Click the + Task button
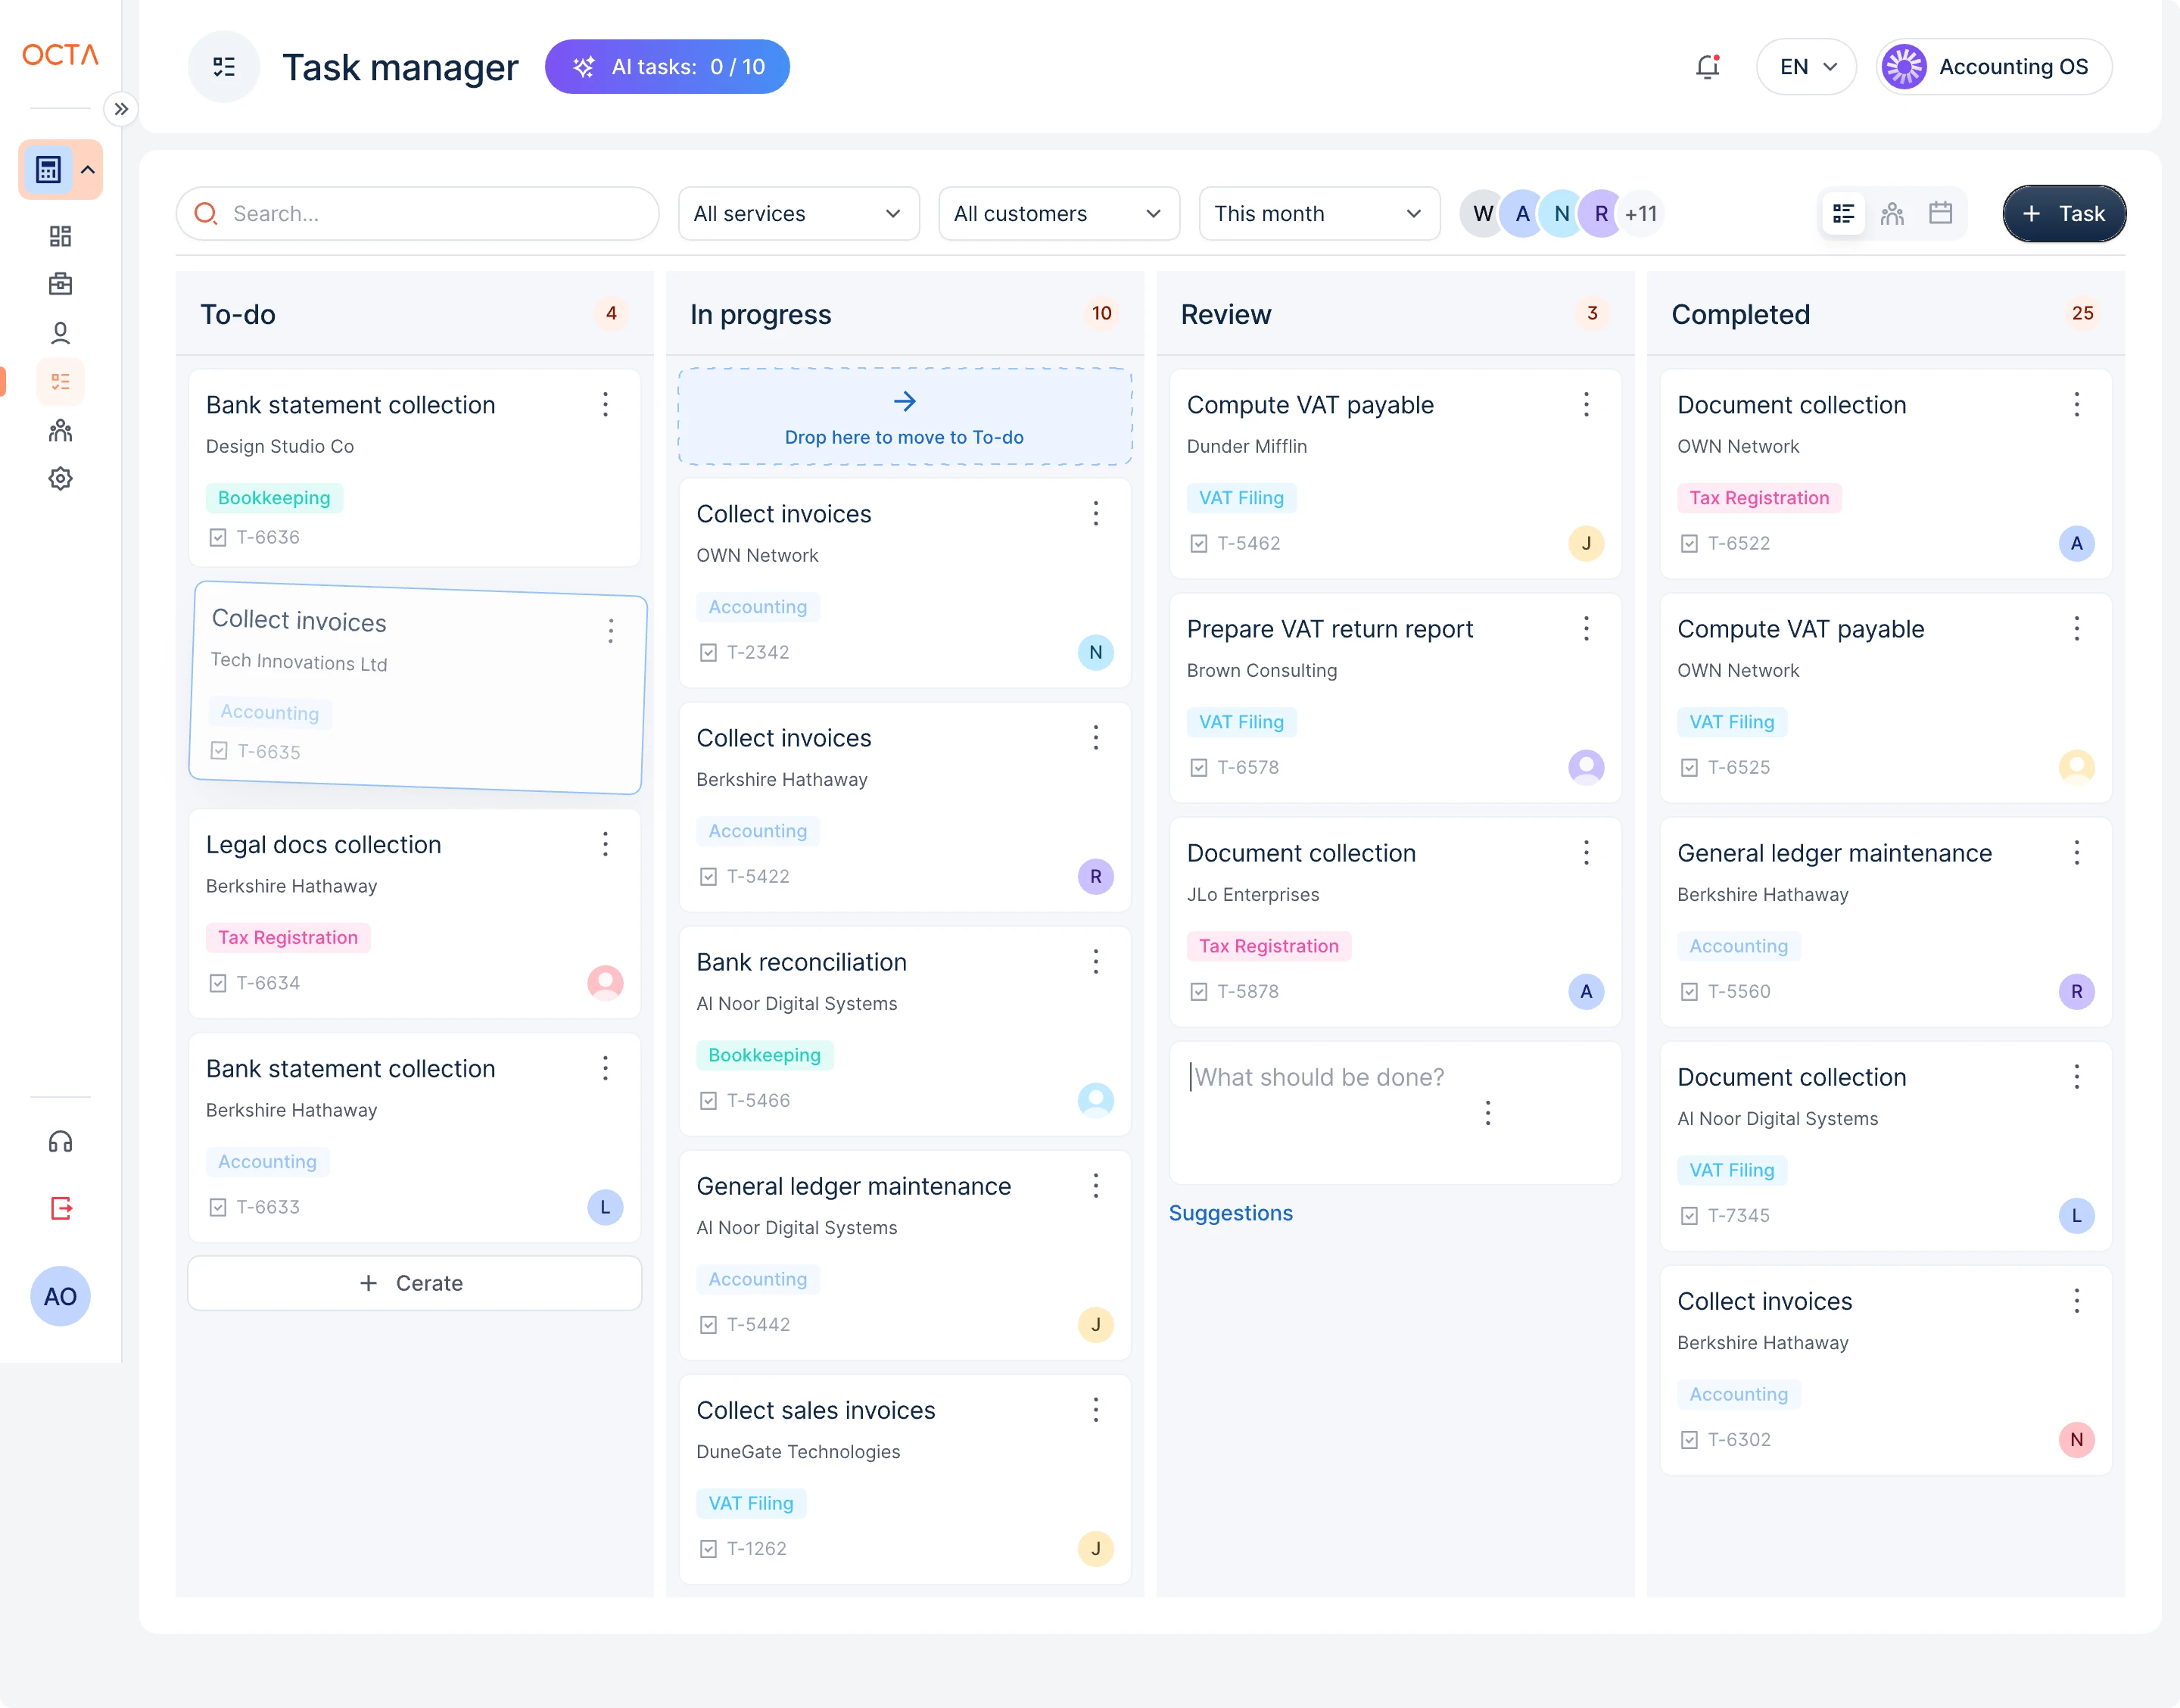This screenshot has width=2180, height=1708. (x=2063, y=213)
